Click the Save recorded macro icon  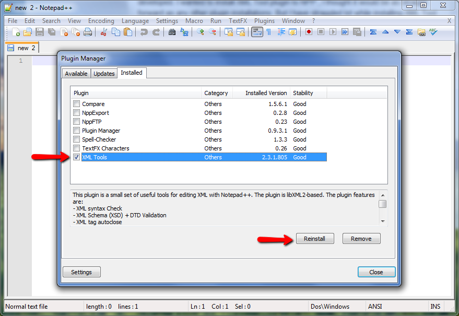[357, 32]
